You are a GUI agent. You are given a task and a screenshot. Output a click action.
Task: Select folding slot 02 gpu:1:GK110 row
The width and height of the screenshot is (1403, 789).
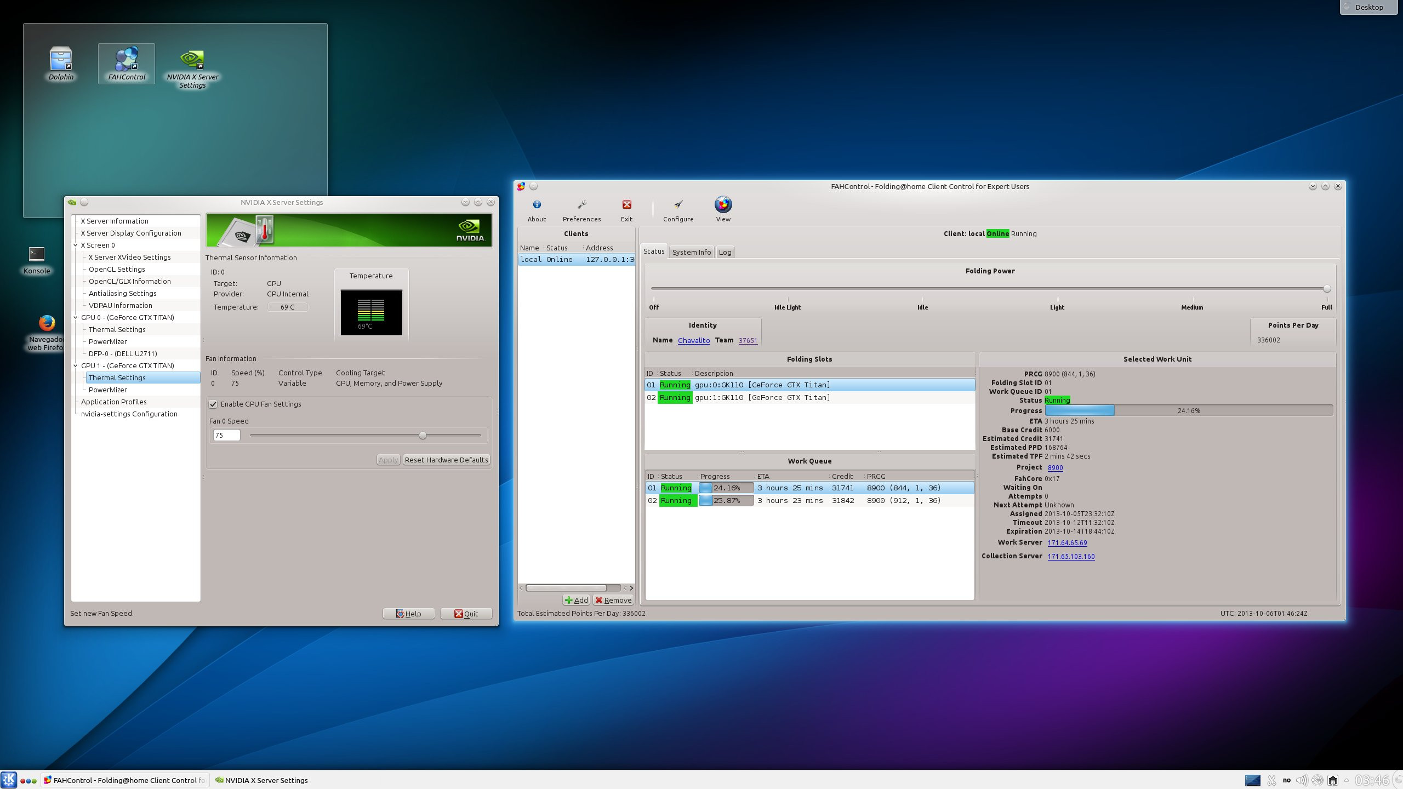pos(809,398)
